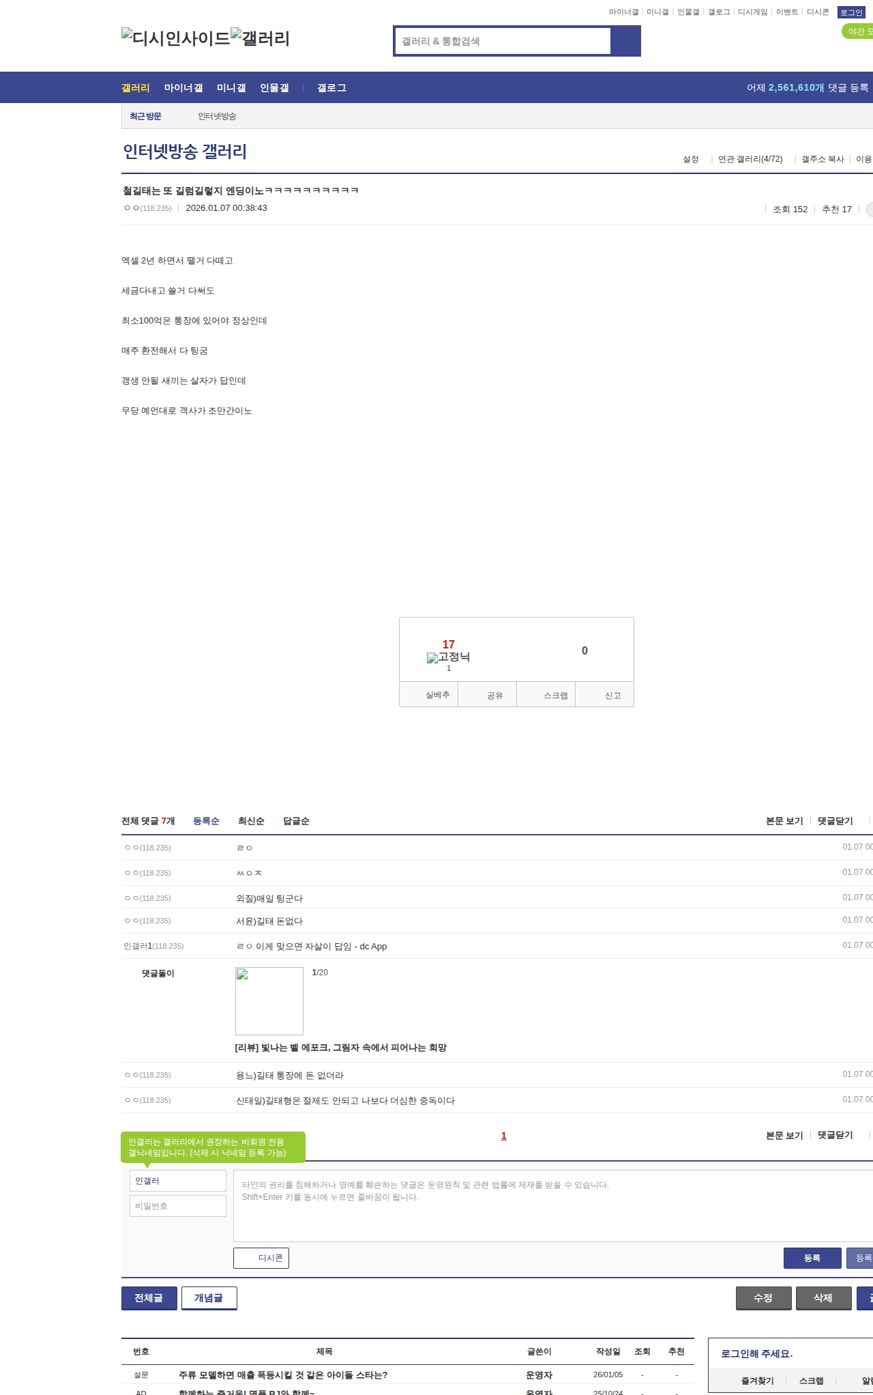
Task: Click the comment text area
Action: pos(553,1206)
